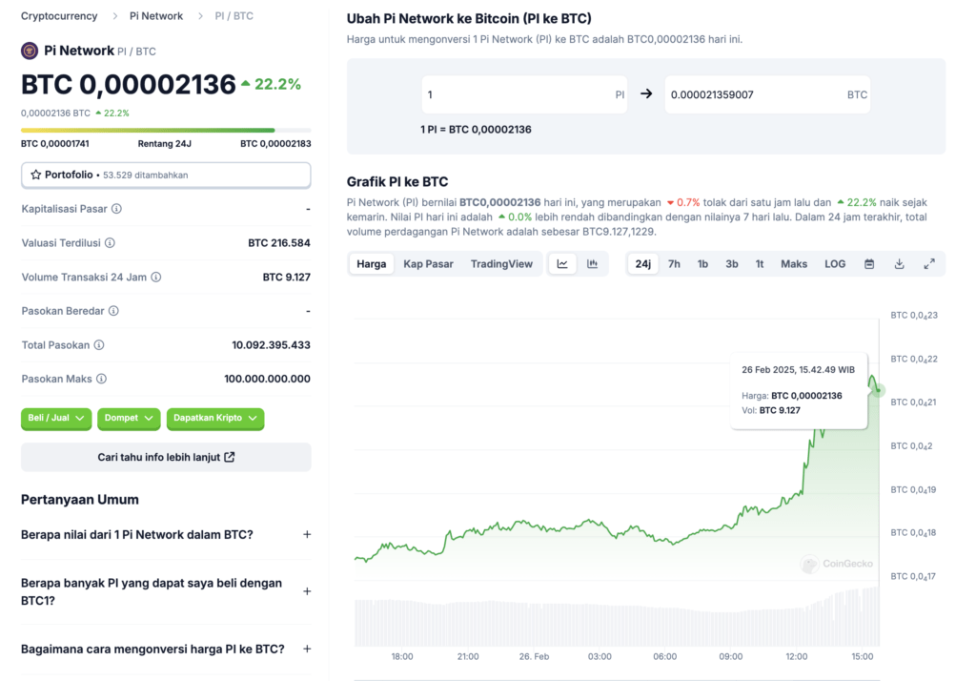Click the Portofolio star icon

[36, 175]
